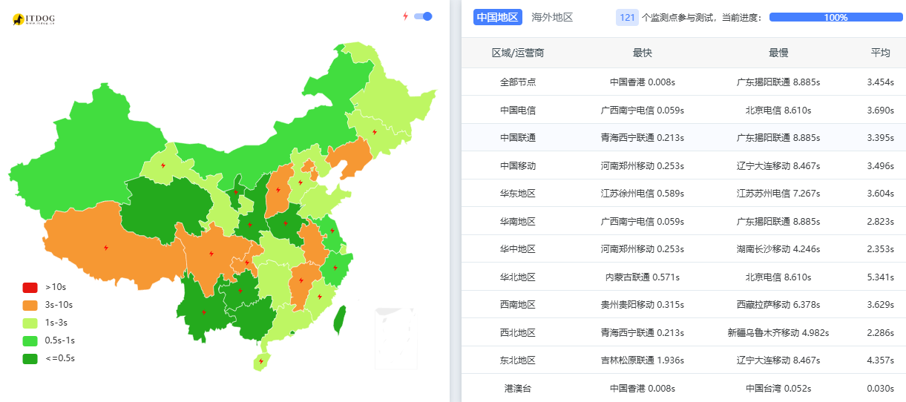Click the 平均 column header

pyautogui.click(x=880, y=53)
